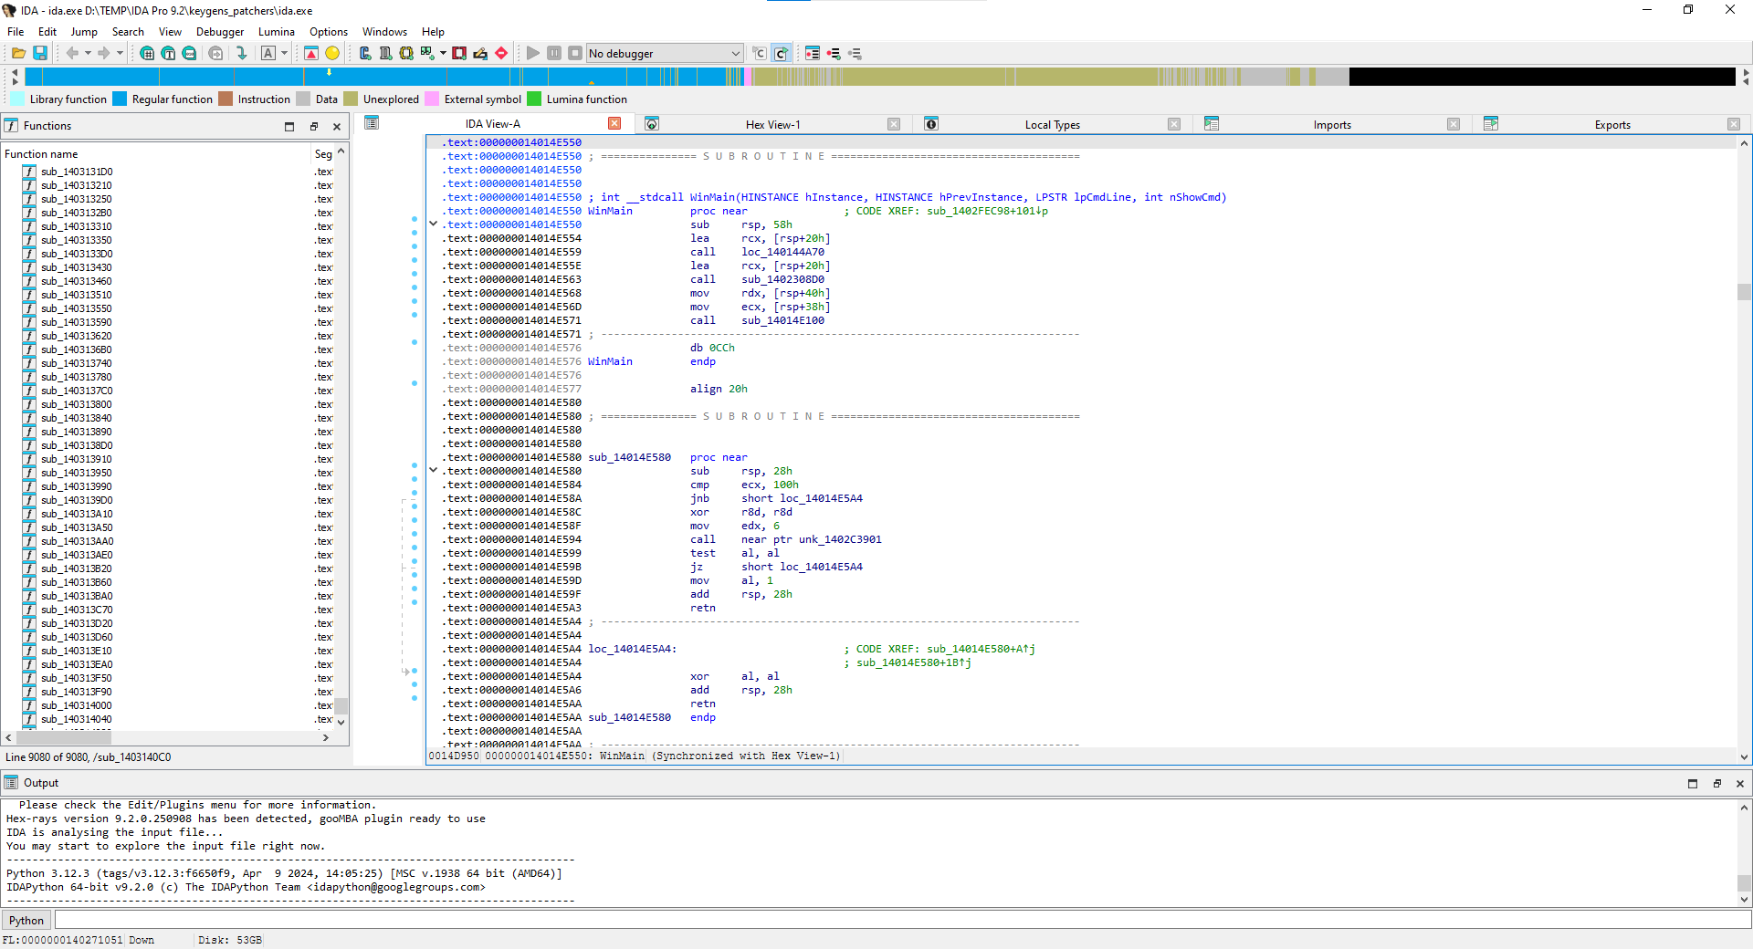Close the IDA View-A tab
Screen dimensions: 1753x949
click(614, 124)
